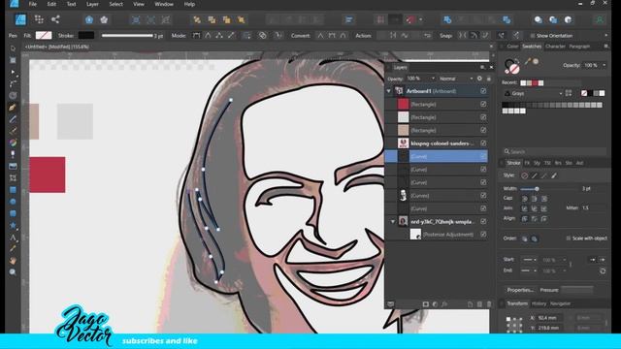Select the Pencil tool

pyautogui.click(x=13, y=118)
